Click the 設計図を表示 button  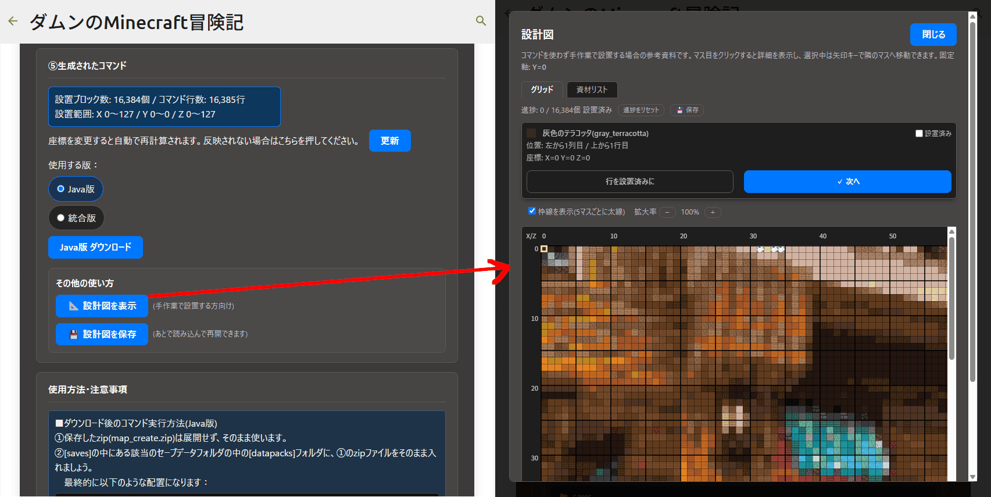coord(102,306)
